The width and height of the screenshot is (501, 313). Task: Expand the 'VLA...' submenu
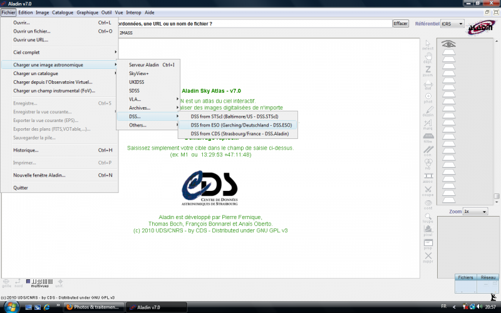pos(148,100)
